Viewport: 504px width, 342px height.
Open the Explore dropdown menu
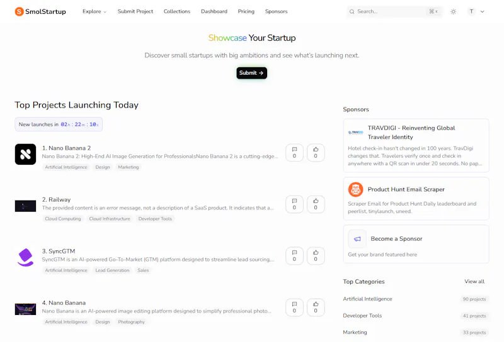94,11
